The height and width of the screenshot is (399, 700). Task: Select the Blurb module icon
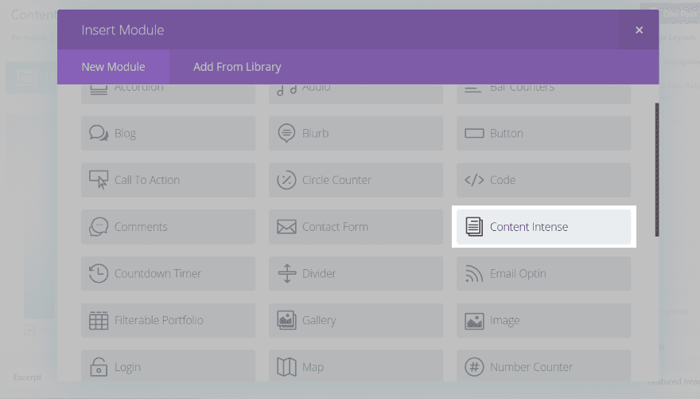click(286, 133)
